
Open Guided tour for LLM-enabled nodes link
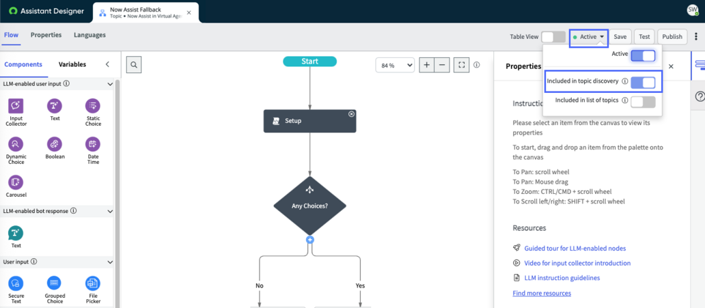pyautogui.click(x=575, y=248)
